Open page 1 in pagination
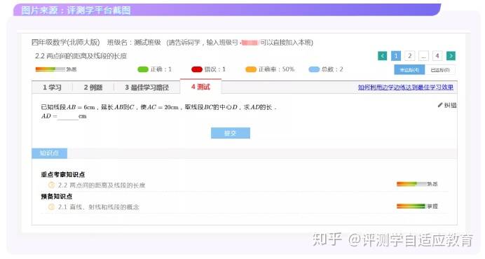This screenshot has width=485, height=259. point(396,56)
